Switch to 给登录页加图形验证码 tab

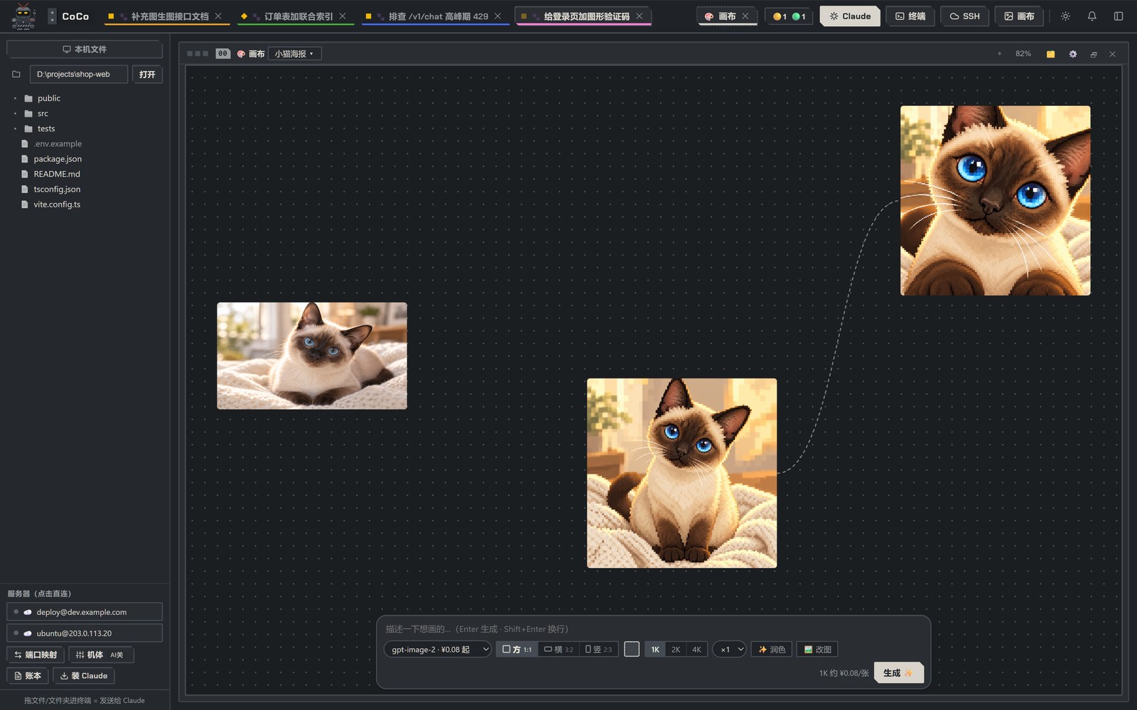pyautogui.click(x=583, y=16)
